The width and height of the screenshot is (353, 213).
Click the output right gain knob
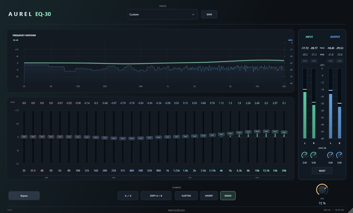click(x=340, y=155)
